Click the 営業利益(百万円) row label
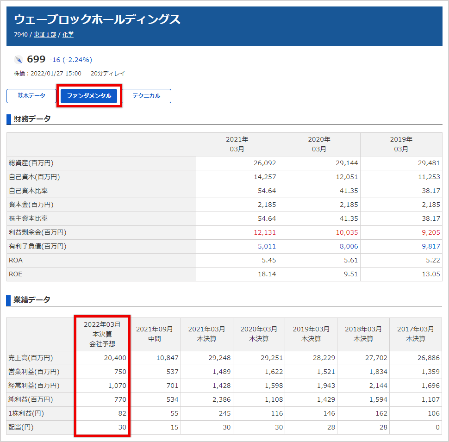The image size is (449, 442). pyautogui.click(x=34, y=372)
